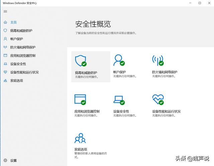Click the antenna icon for 防火墙和网络保护 in the sidebar

pyautogui.click(x=5, y=47)
